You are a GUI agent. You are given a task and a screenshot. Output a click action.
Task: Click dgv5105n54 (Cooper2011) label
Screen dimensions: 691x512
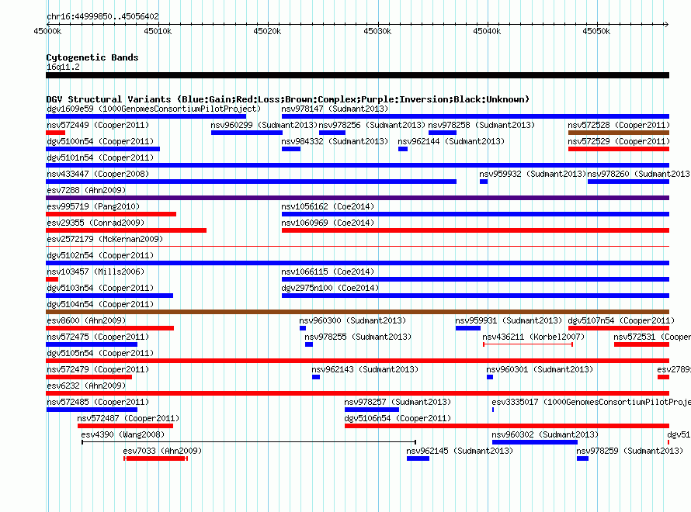(100, 353)
